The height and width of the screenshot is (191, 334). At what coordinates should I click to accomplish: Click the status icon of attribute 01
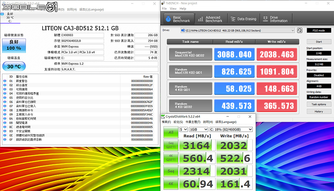click(x=5, y=81)
